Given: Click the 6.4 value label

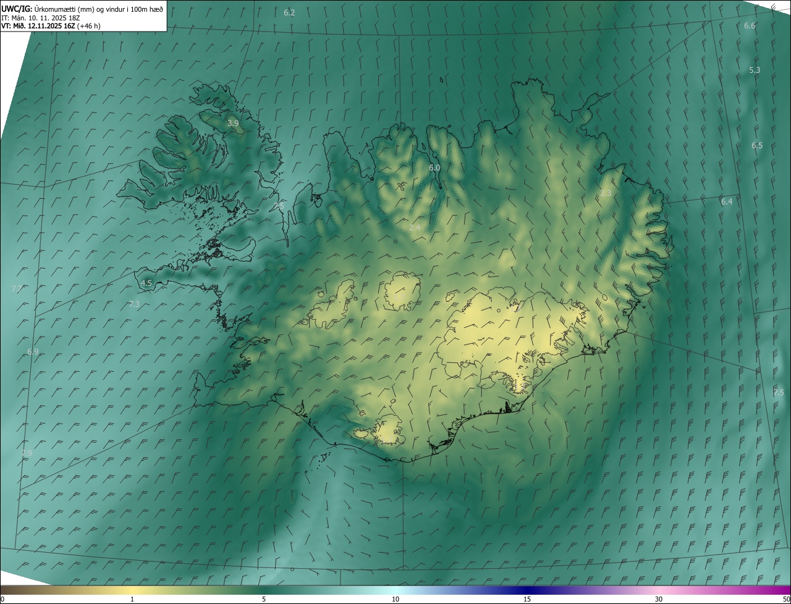Looking at the screenshot, I should 727,202.
